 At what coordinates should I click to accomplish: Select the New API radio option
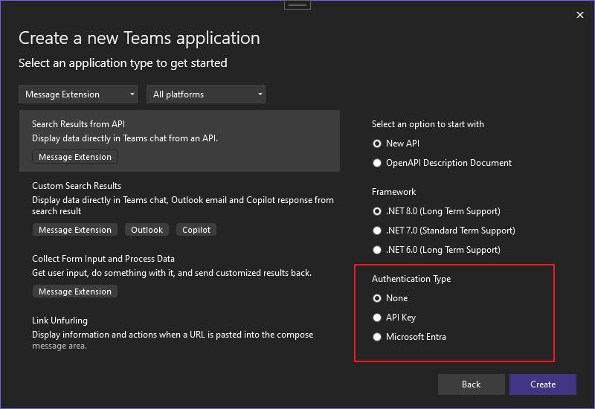coord(396,144)
